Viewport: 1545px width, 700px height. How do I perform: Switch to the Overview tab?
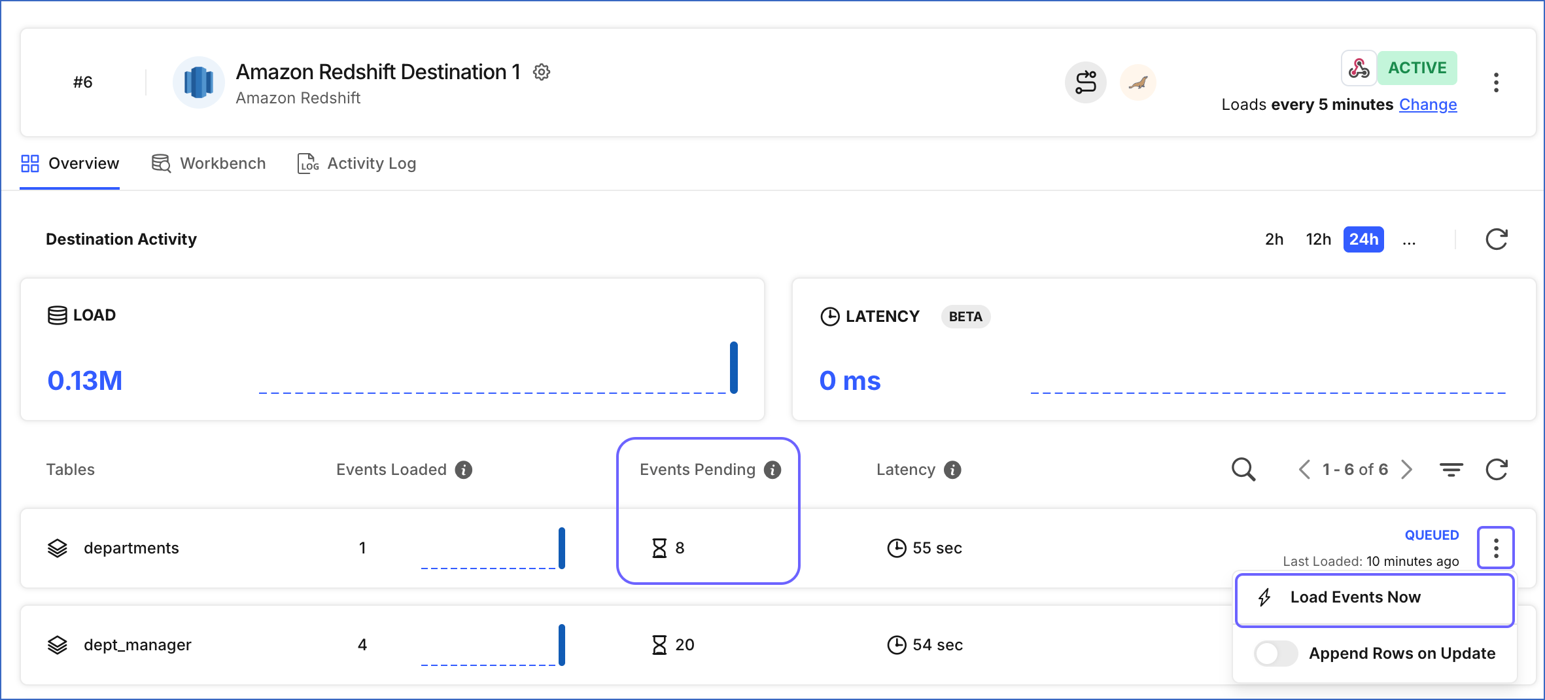(x=70, y=164)
